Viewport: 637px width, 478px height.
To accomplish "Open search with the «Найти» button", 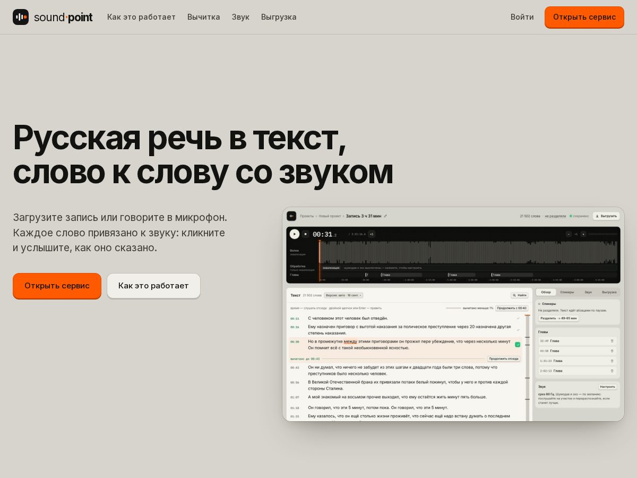I will point(520,295).
